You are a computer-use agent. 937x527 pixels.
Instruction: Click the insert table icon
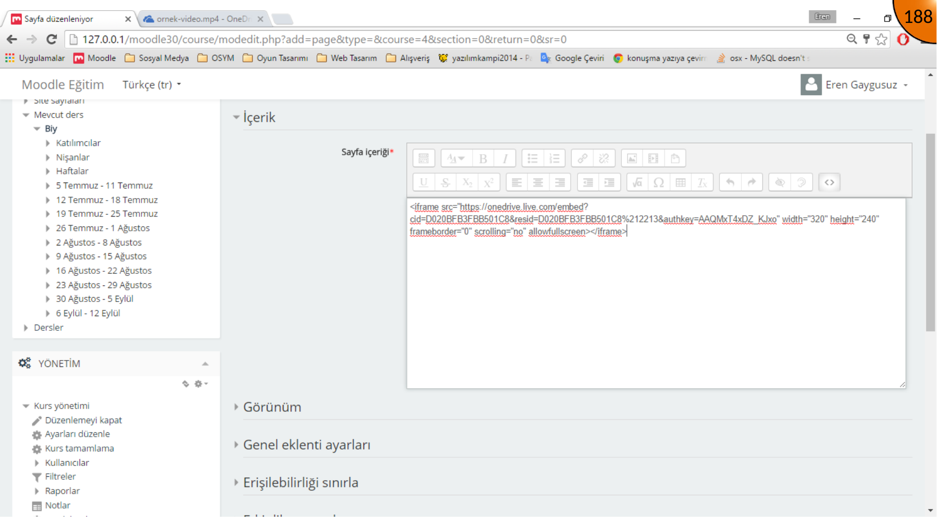pyautogui.click(x=681, y=182)
